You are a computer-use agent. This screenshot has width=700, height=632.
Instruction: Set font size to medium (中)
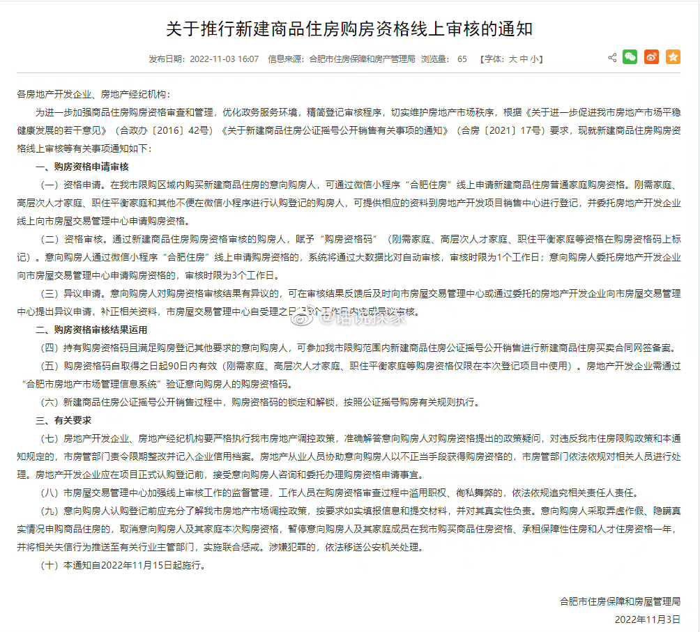click(523, 59)
